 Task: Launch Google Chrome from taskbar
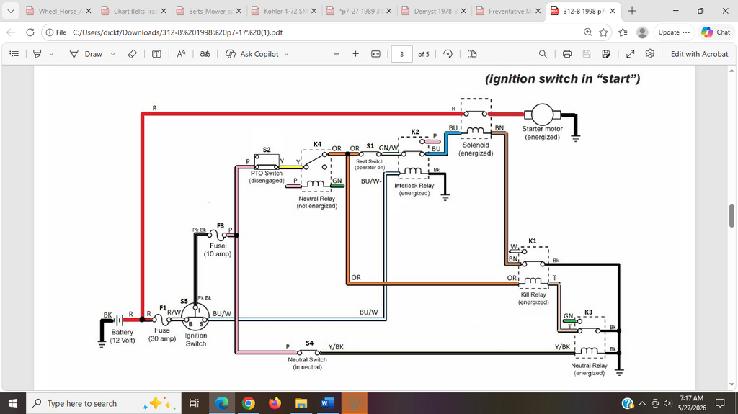[249, 403]
